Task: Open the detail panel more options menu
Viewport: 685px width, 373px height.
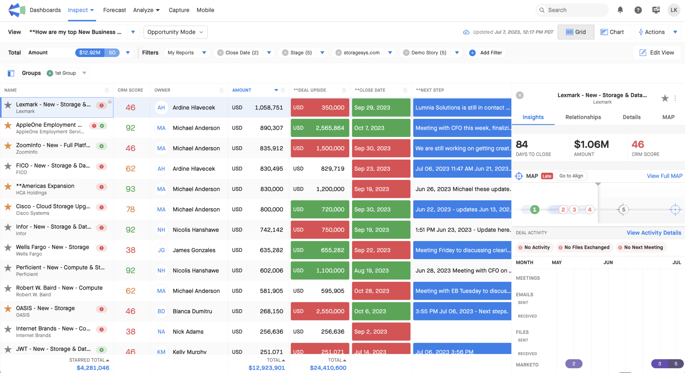Action: (675, 98)
